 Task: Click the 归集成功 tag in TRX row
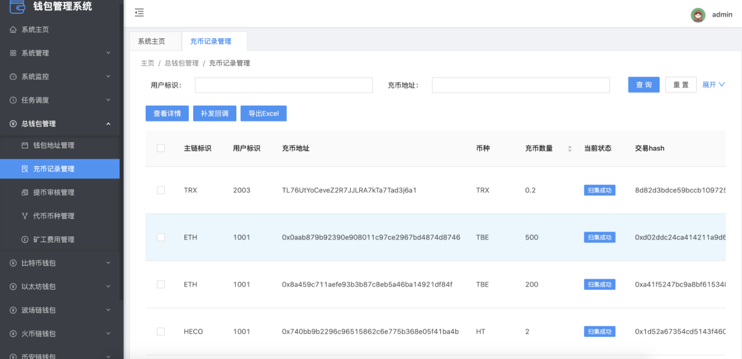click(599, 190)
